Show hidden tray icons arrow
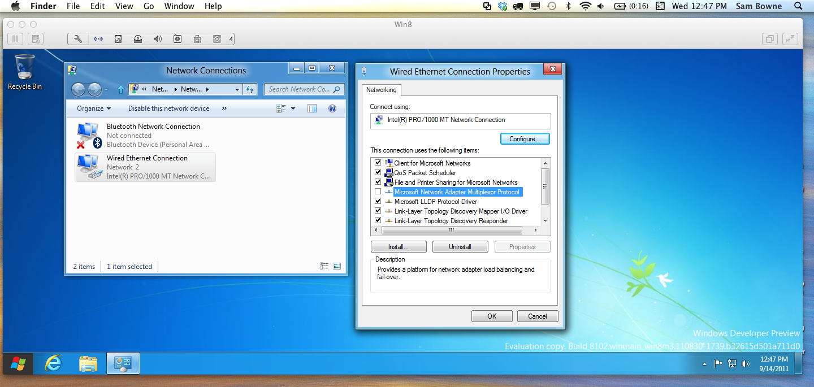The height and width of the screenshot is (387, 814). 704,364
